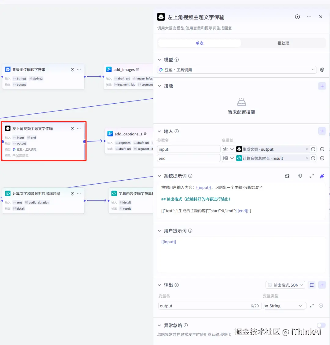Click the lightbulb icon in system prompt toolbar
Screen dimensions: 330x345
point(300,176)
